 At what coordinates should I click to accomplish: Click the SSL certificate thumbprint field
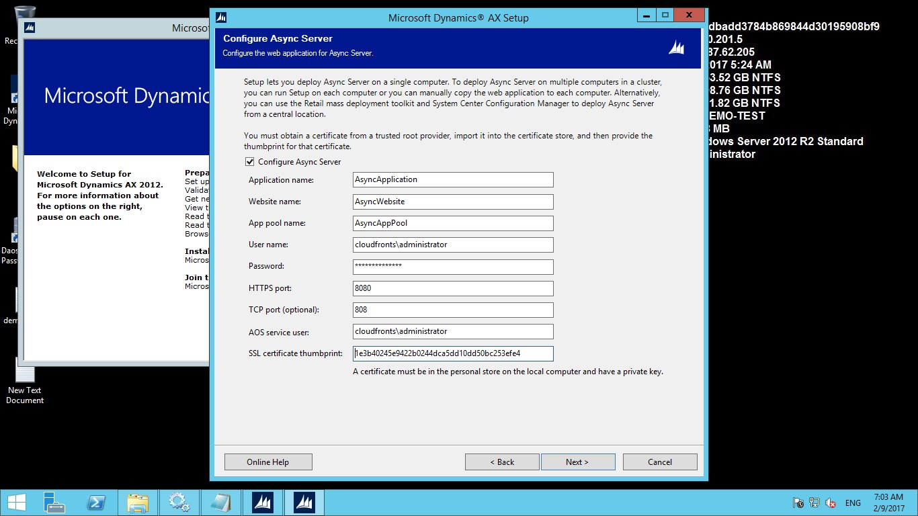click(x=453, y=353)
